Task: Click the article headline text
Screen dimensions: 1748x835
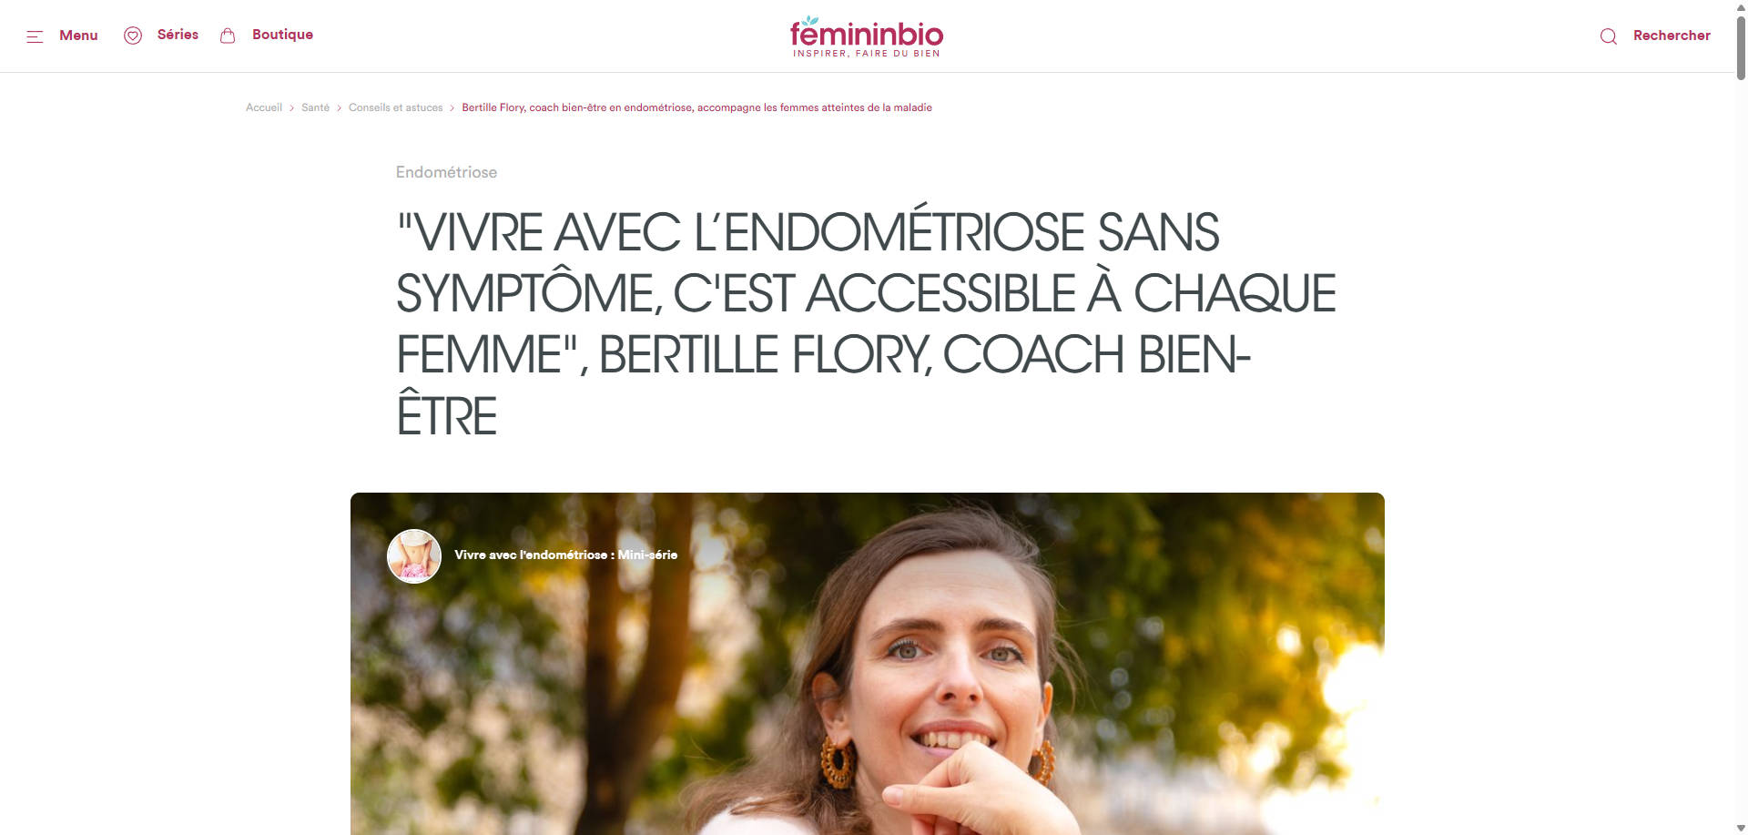Action: [x=865, y=323]
